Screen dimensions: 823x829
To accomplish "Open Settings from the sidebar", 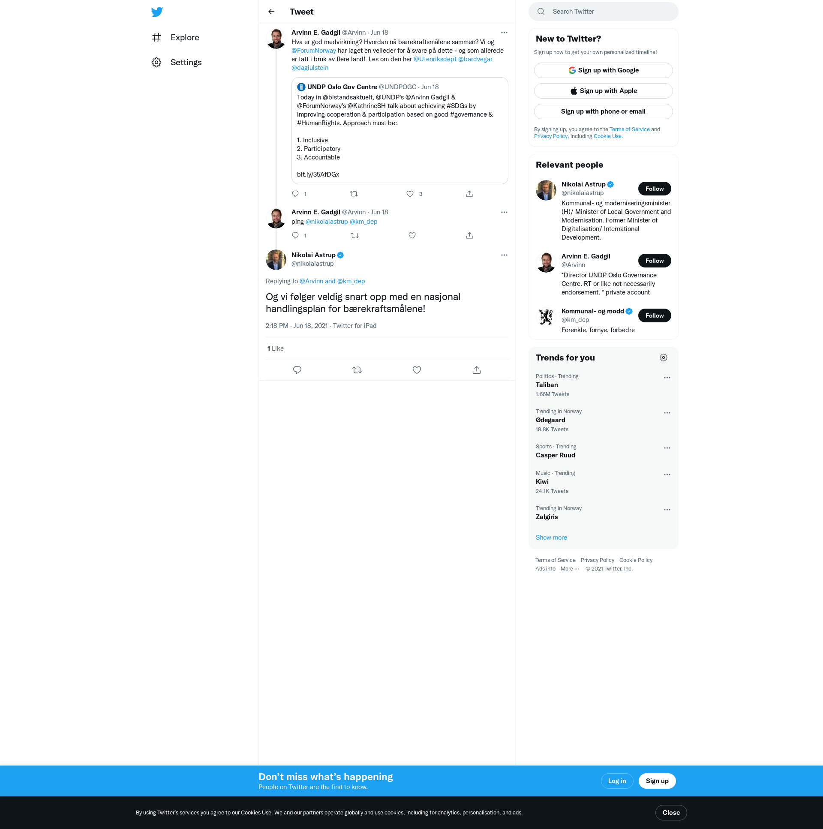I will coord(177,62).
